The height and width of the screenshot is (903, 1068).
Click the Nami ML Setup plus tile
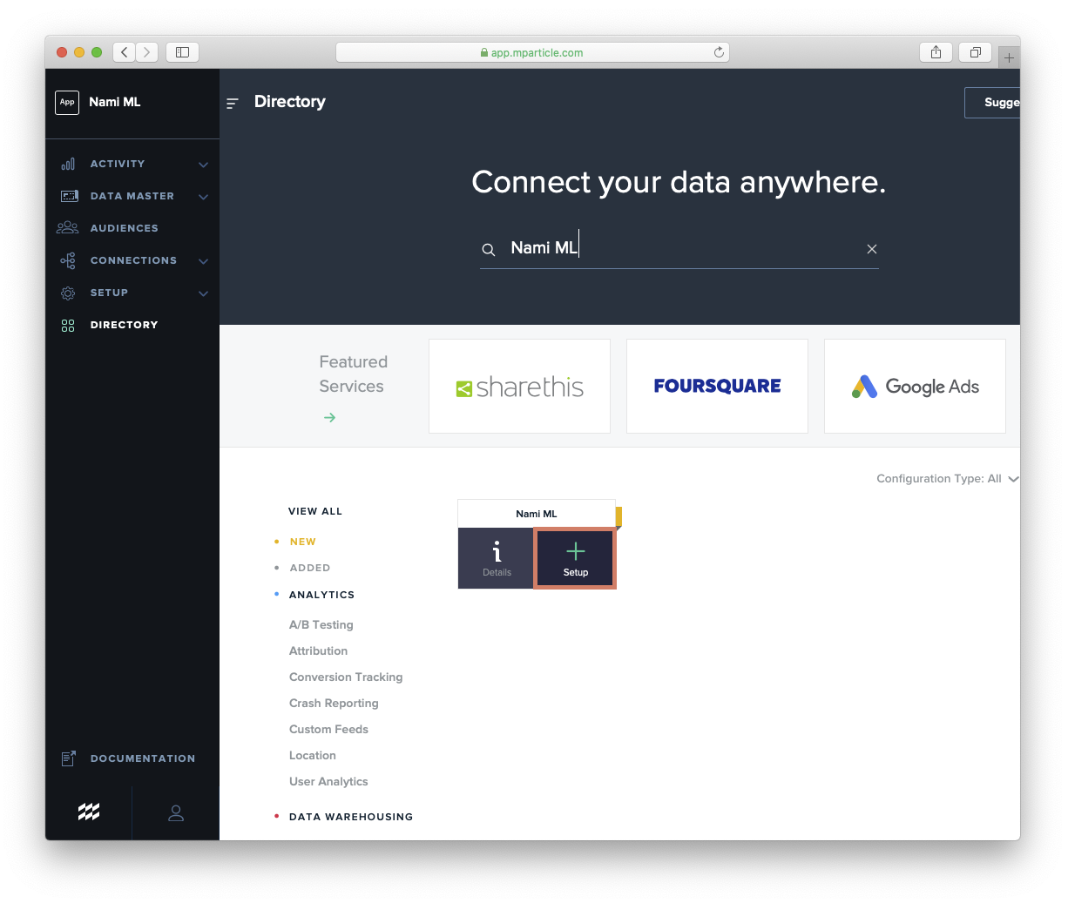(x=575, y=558)
